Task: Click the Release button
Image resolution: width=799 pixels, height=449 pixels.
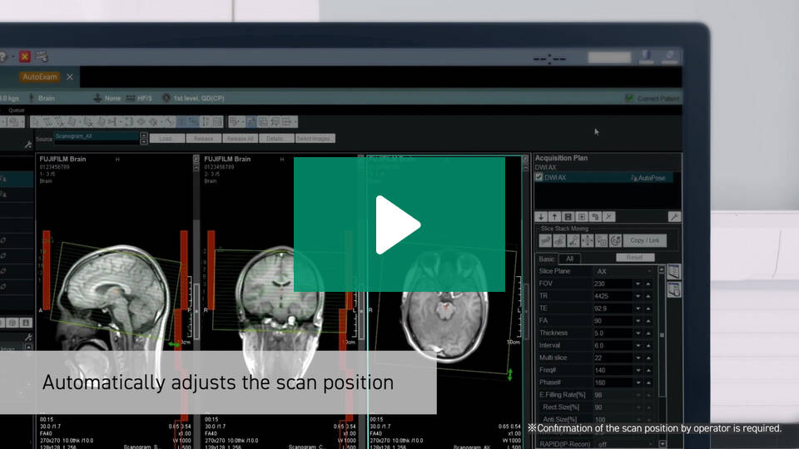Action: click(x=203, y=139)
